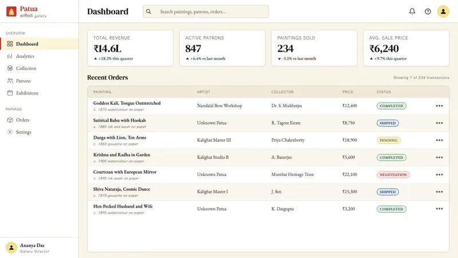This screenshot has width=458, height=258.
Task: Click the Collection palette icon
Action: coord(10,68)
